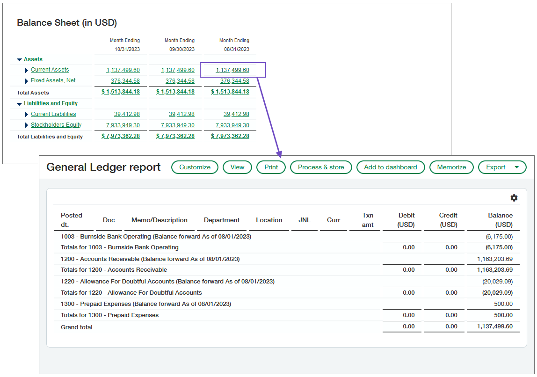
Task: Print the General Ledger report
Action: [x=271, y=167]
